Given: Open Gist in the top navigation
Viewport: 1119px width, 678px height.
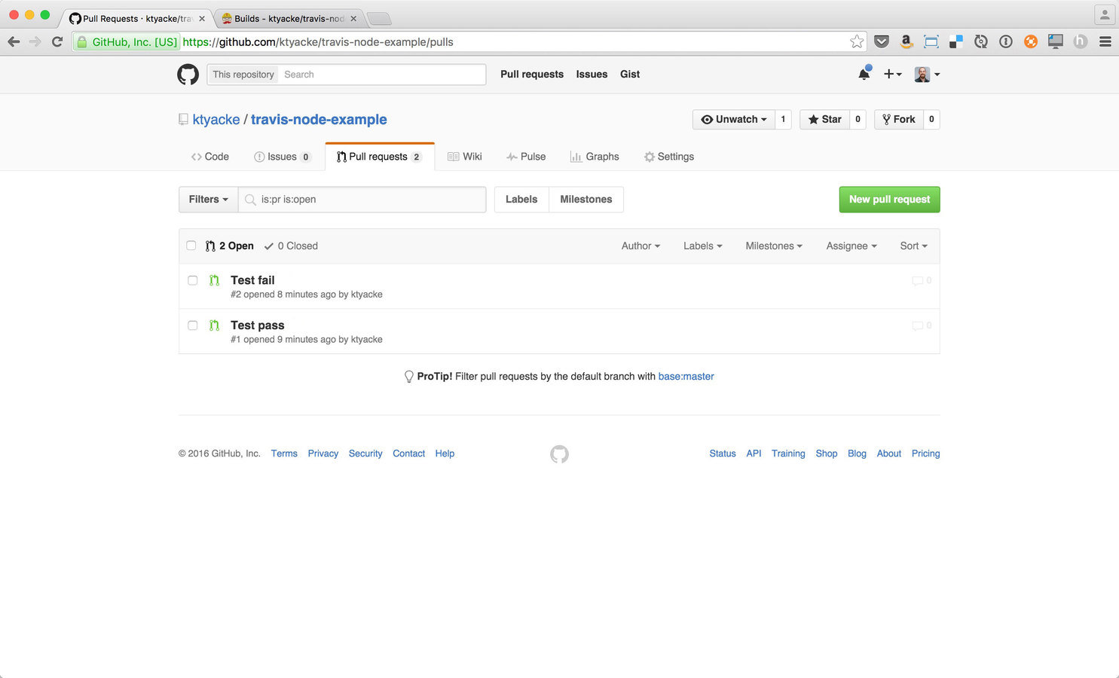Looking at the screenshot, I should tap(630, 74).
